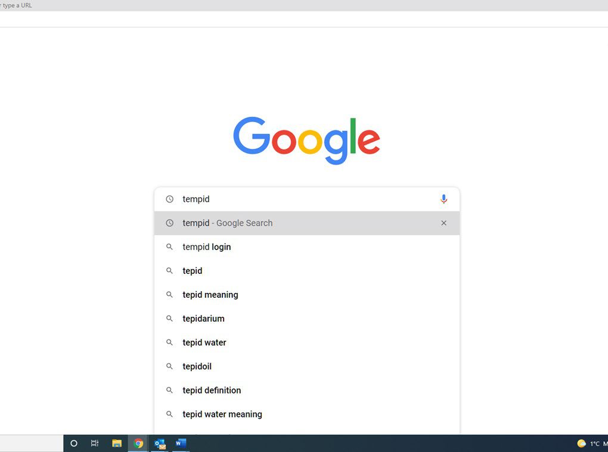The width and height of the screenshot is (608, 452).
Task: Choose the "tempid login" suggestion
Action: (x=207, y=247)
